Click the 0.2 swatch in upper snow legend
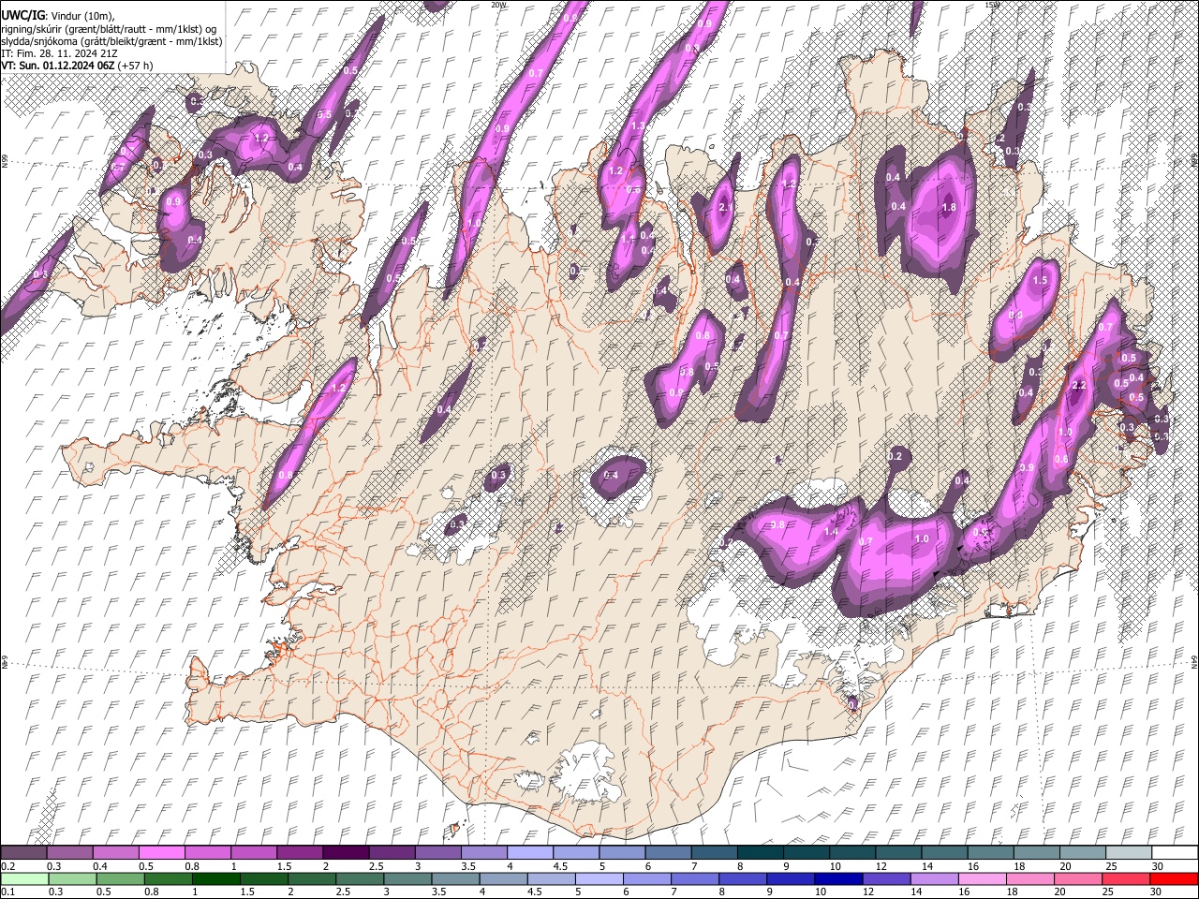Viewport: 1199px width, 899px height. point(23,852)
